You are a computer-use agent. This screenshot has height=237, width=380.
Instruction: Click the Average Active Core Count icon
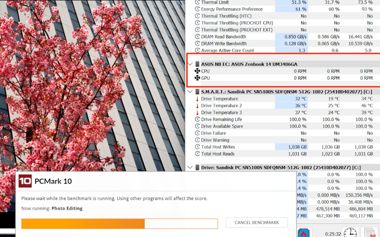coord(197,50)
